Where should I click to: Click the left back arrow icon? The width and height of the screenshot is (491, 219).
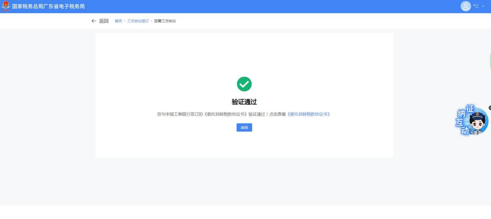(93, 21)
